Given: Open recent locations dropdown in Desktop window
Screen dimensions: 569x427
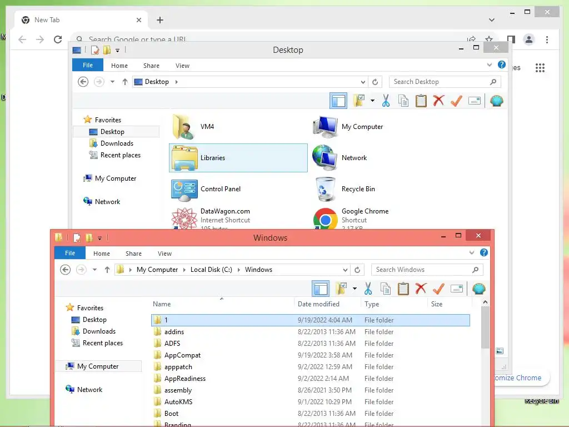Looking at the screenshot, I should tap(112, 82).
